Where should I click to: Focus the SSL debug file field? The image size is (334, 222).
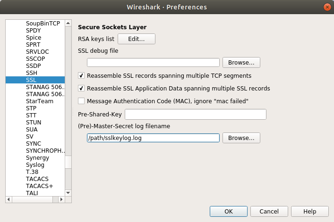[153, 63]
